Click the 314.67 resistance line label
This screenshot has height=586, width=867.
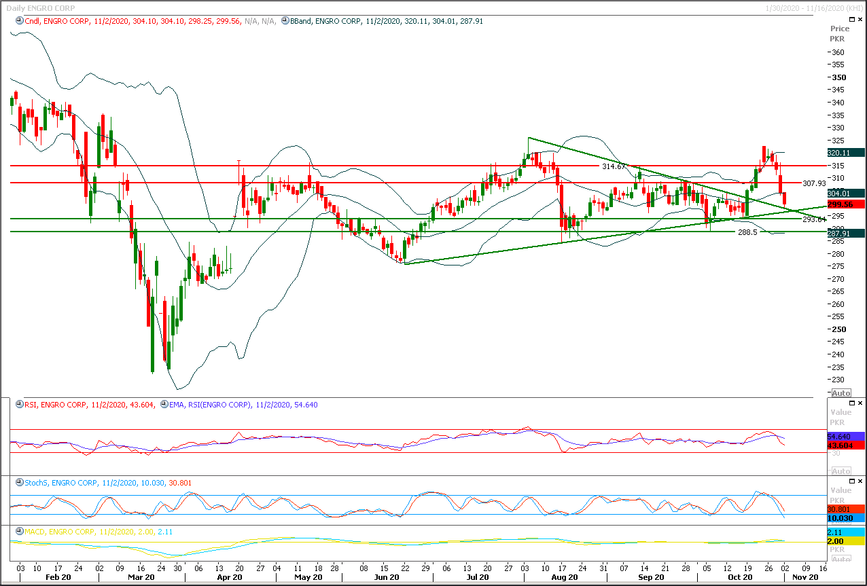coord(614,166)
